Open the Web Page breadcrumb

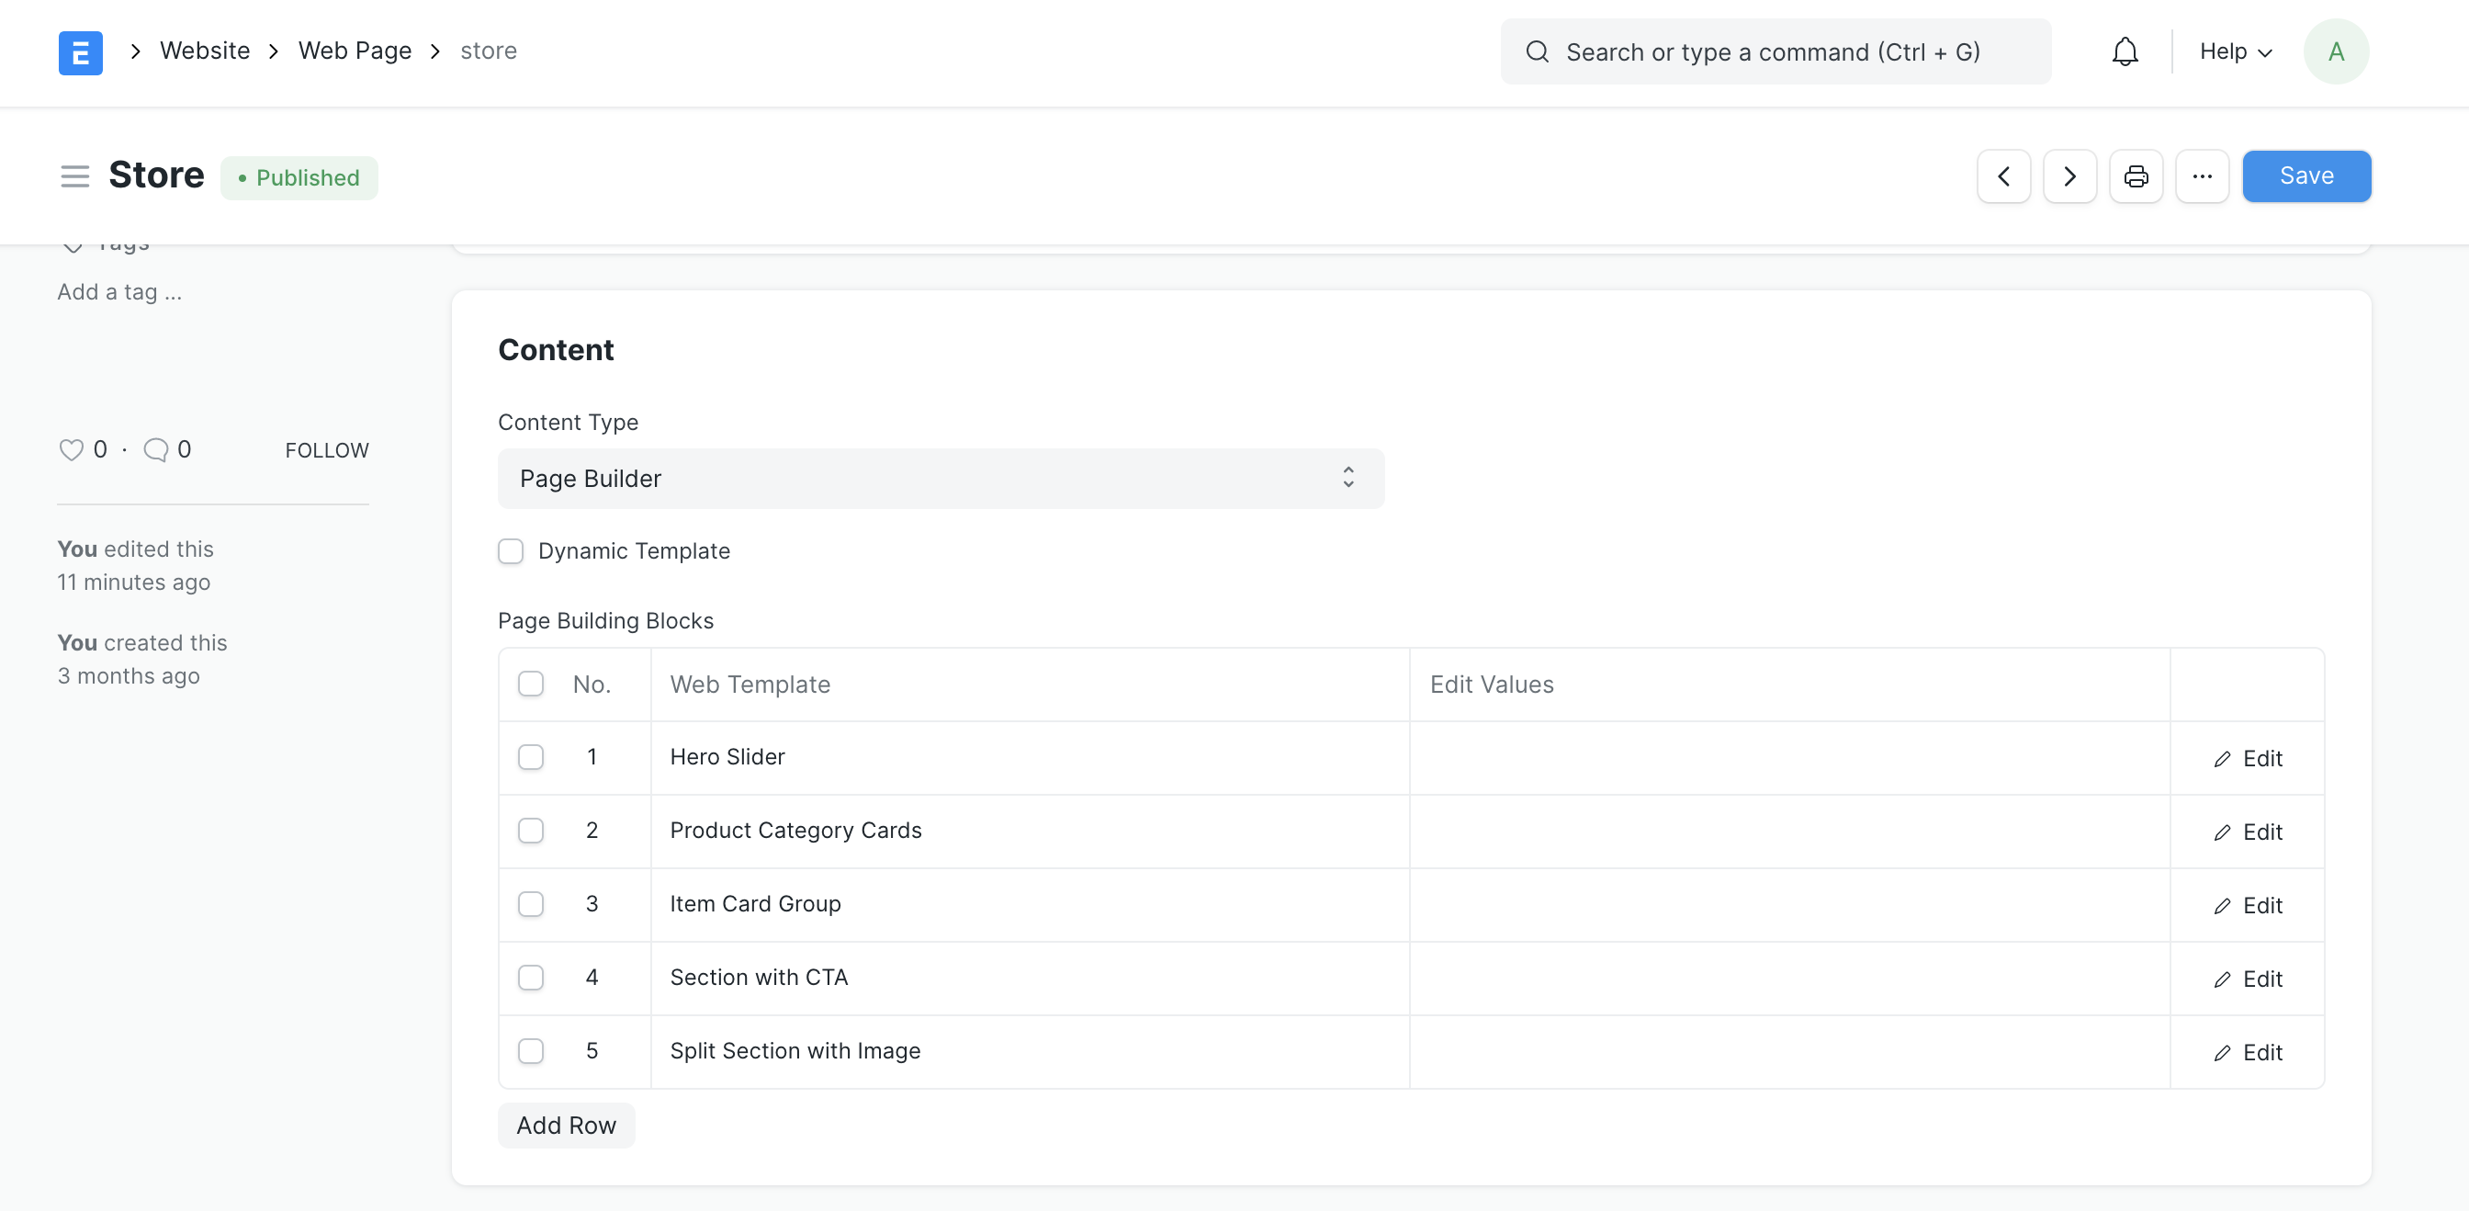click(x=355, y=50)
